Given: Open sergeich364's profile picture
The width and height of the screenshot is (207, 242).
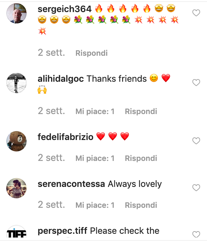Looking at the screenshot, I should [16, 13].
